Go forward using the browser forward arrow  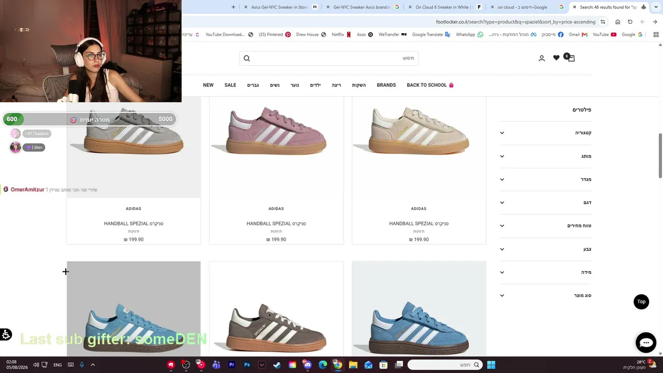pos(655,22)
